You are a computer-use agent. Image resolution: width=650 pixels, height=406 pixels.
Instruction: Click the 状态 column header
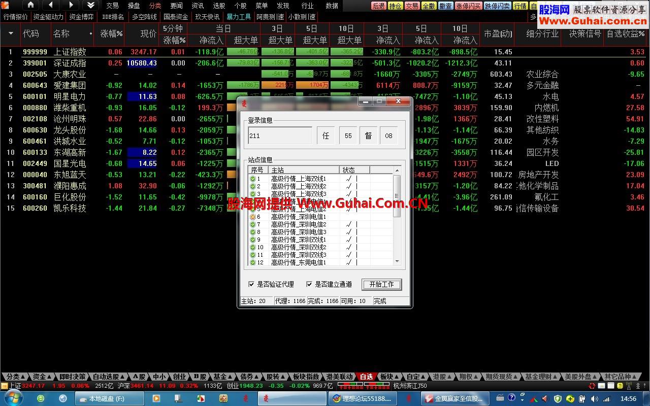pyautogui.click(x=354, y=170)
